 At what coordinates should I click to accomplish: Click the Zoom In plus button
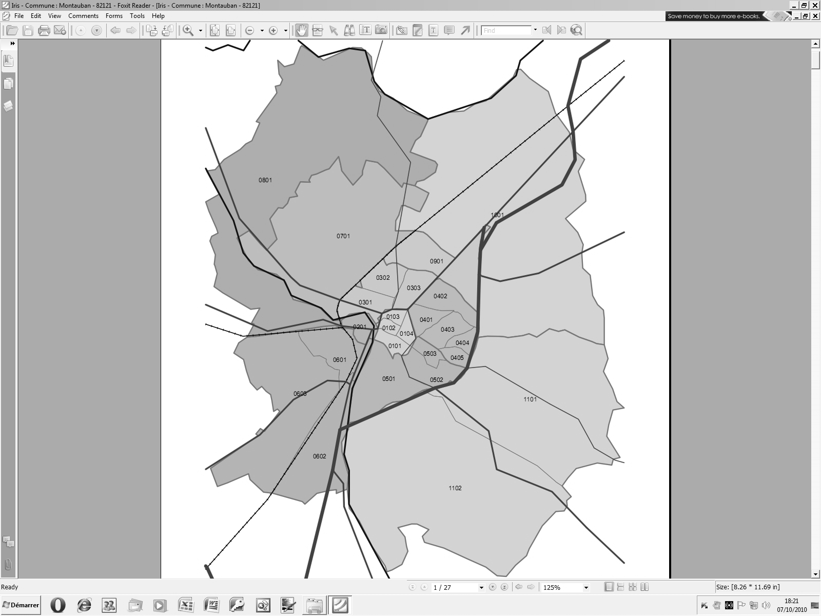[x=273, y=30]
